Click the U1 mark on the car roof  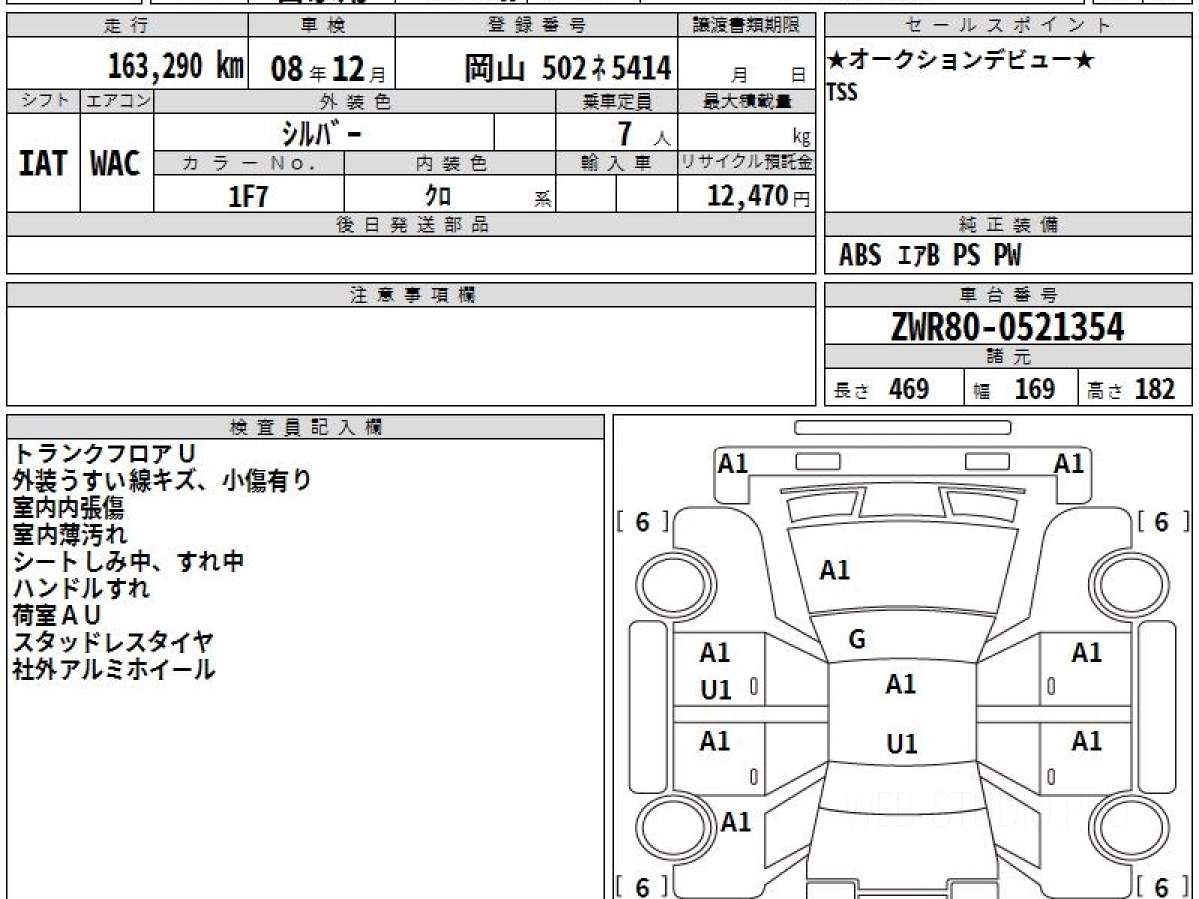pos(901,744)
